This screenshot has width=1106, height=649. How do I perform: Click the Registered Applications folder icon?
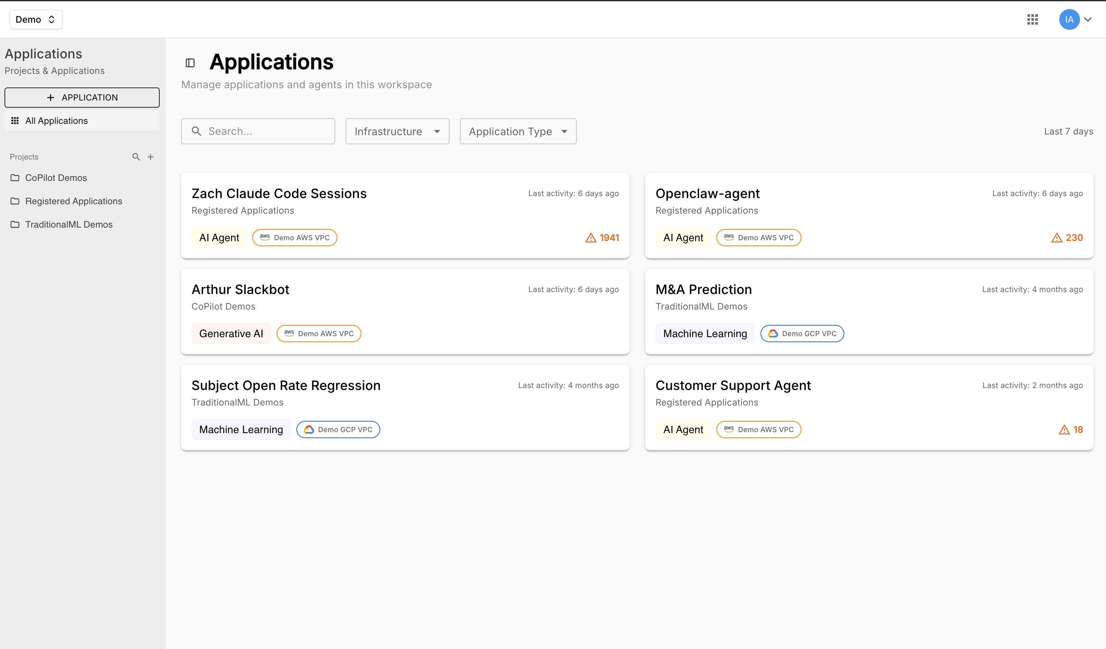15,201
